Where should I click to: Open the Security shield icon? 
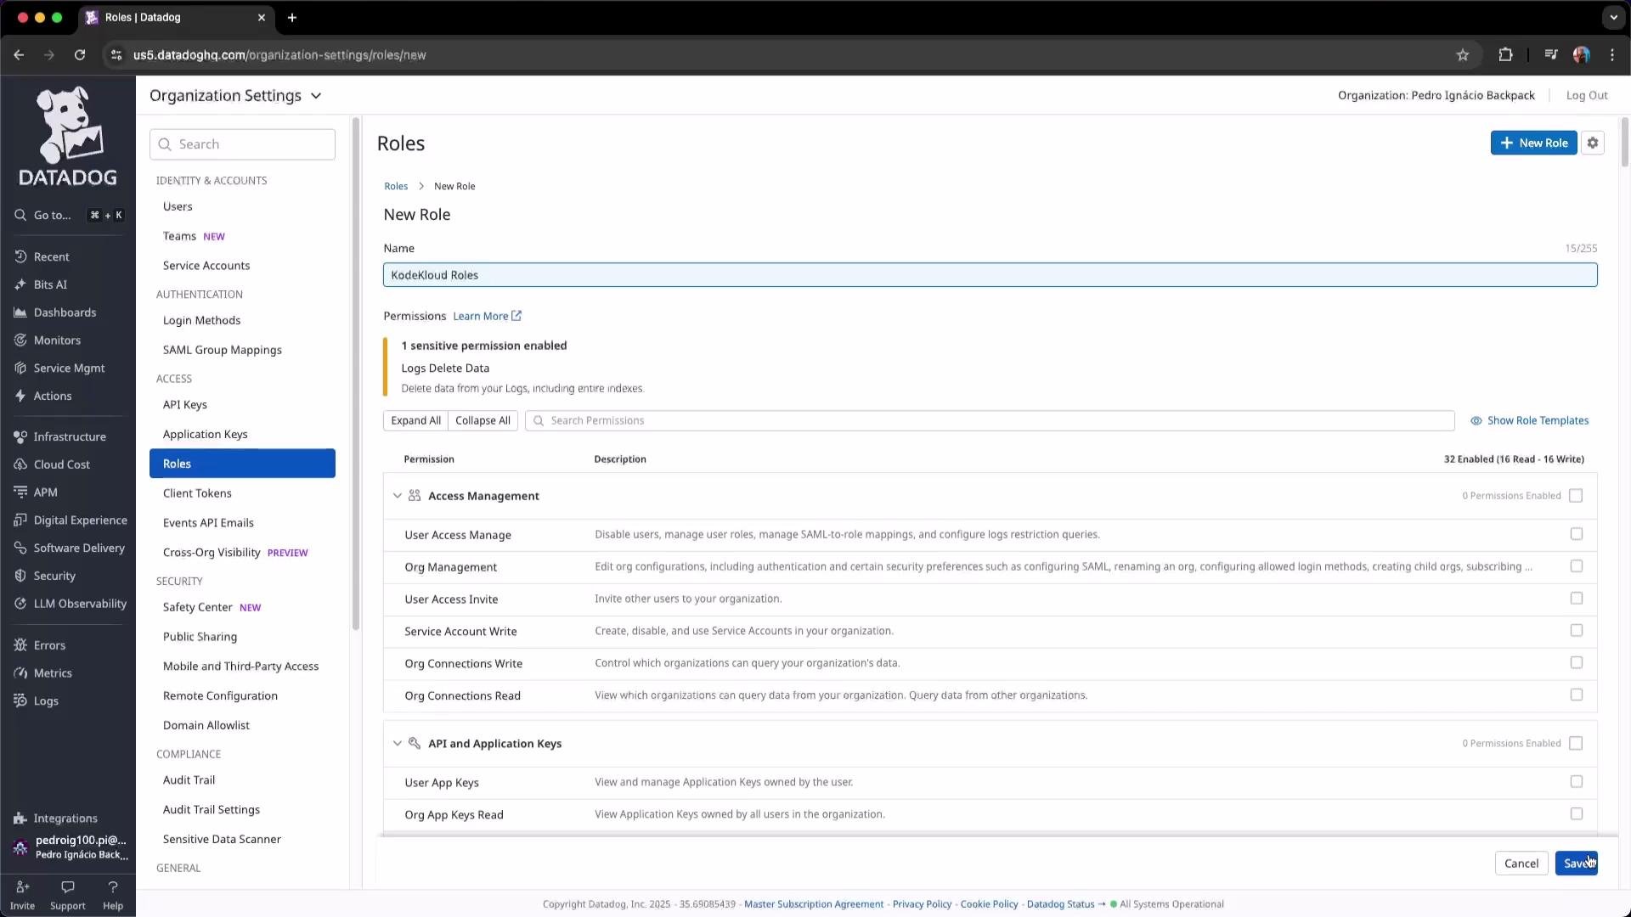click(20, 576)
